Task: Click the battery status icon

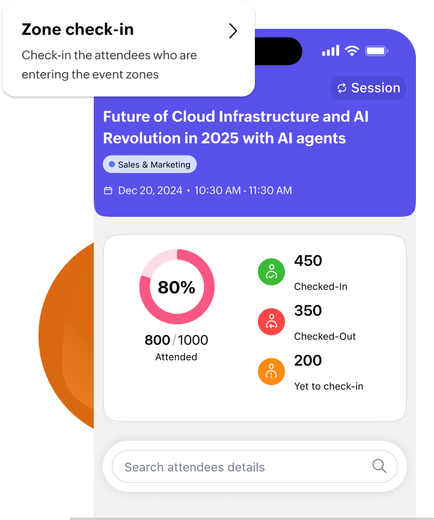Action: click(376, 51)
